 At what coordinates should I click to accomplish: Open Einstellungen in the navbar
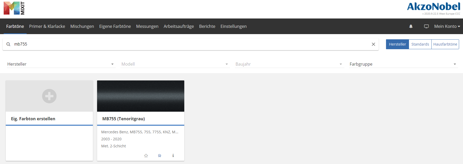point(234,26)
